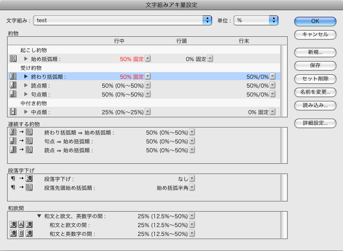Expand the 始め括弧類 disclosure triangle
The width and height of the screenshot is (343, 251).
(26, 58)
